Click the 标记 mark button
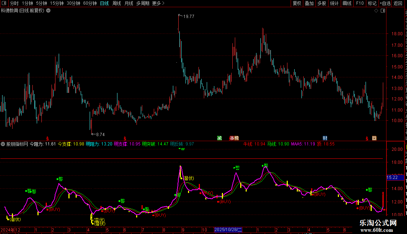The height and width of the screenshot is (234, 407). 372,3
